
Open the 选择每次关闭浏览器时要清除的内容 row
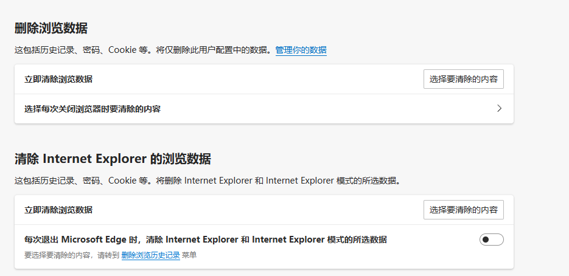pos(93,109)
